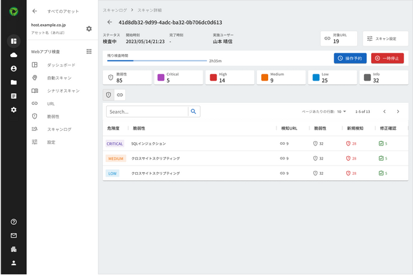
Task: Click the Search input field
Action: [147, 111]
